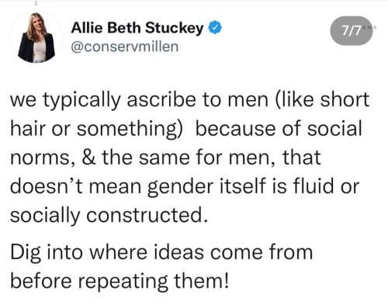The height and width of the screenshot is (308, 388).
Task: Click the word 'something)' in the tweet
Action: coord(130,129)
